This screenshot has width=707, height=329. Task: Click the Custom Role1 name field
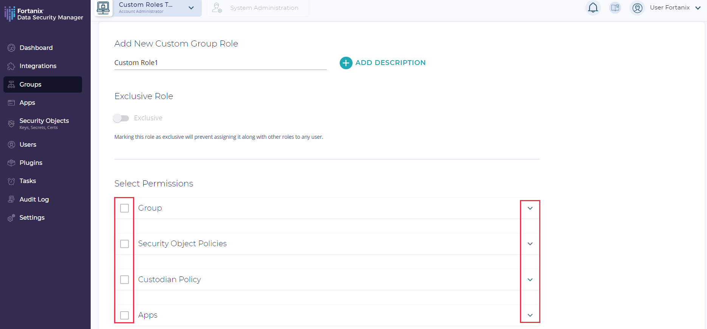pyautogui.click(x=220, y=63)
